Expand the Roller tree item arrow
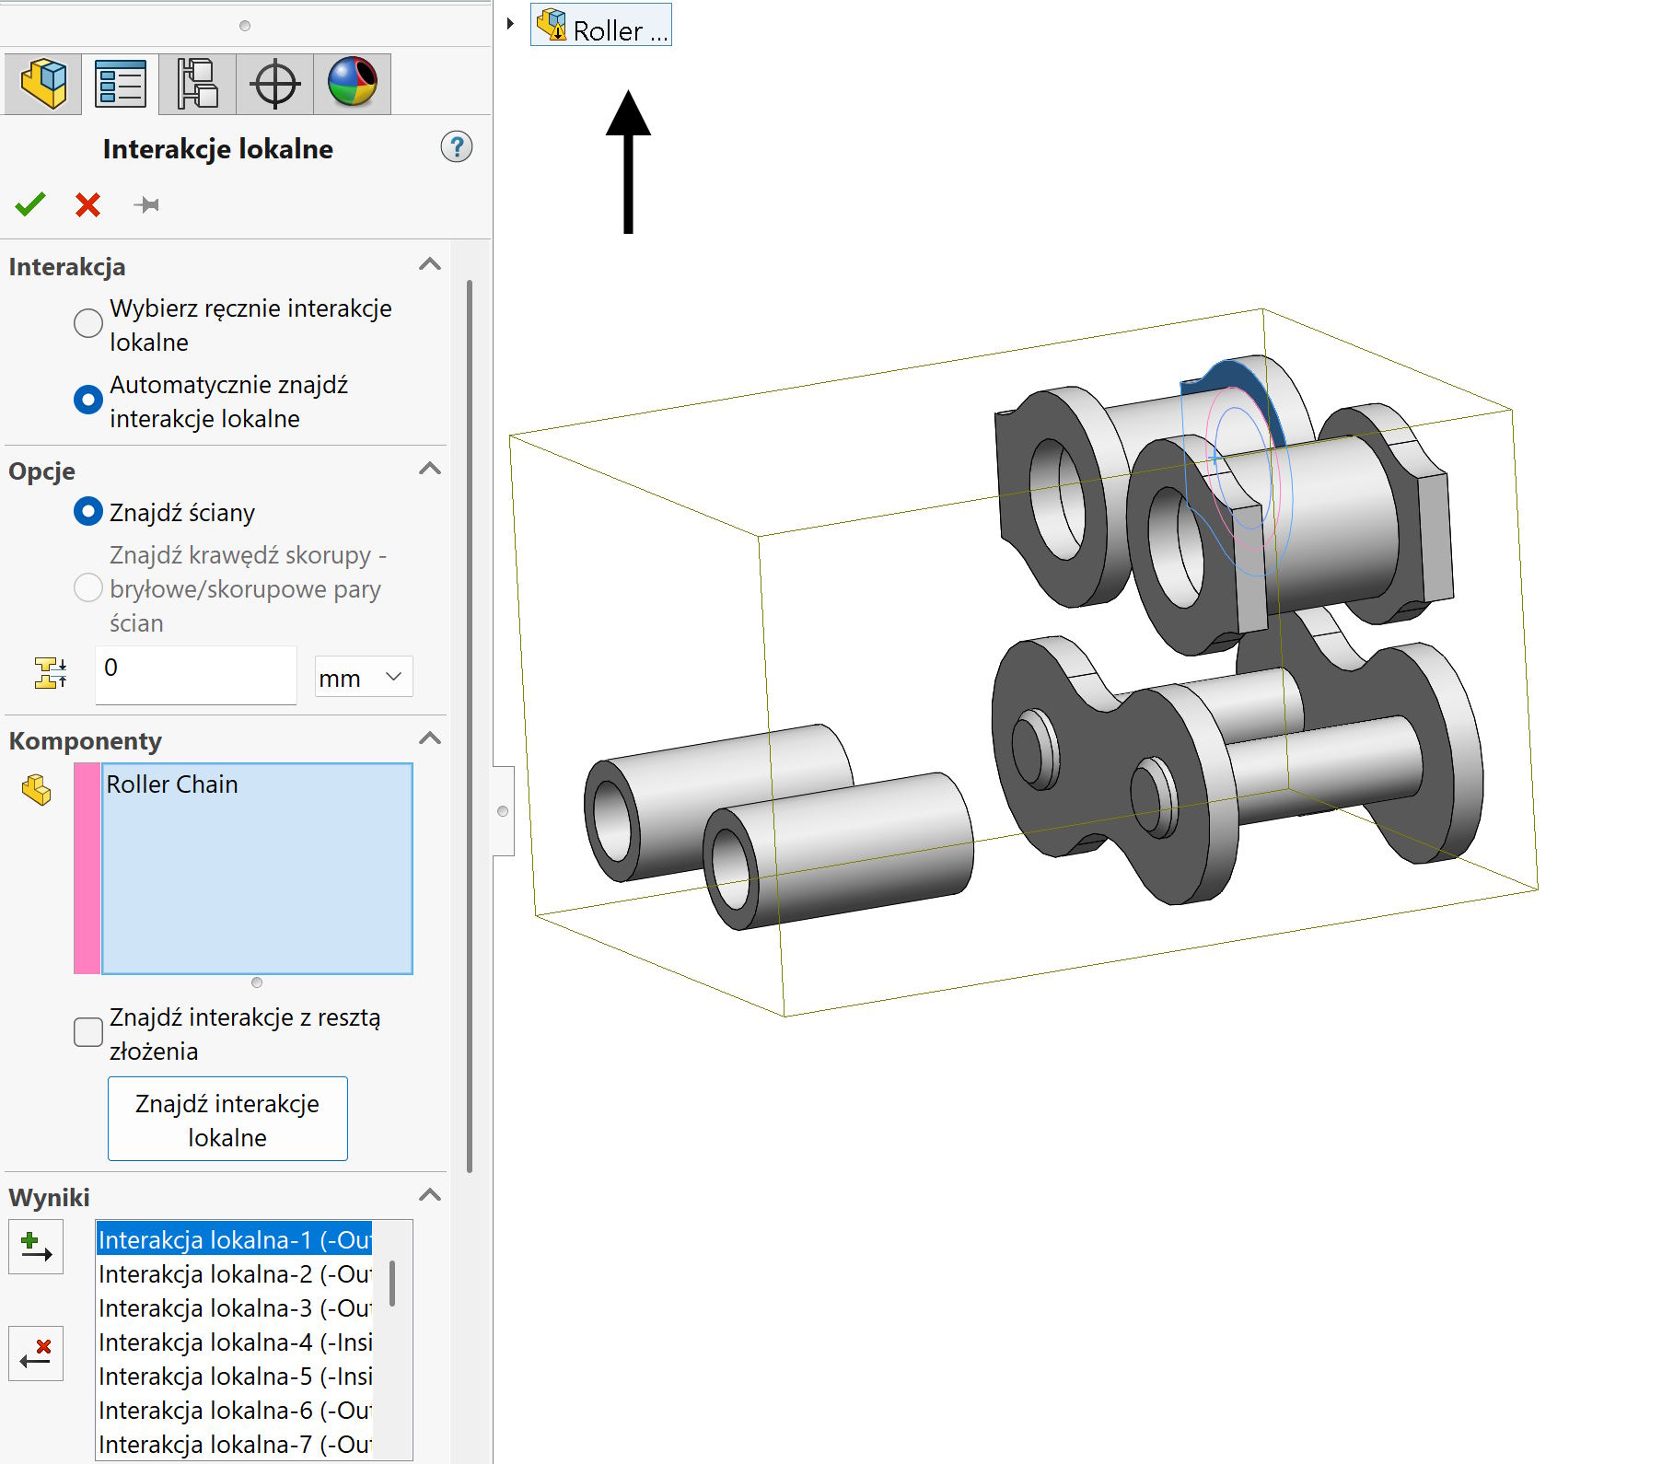The image size is (1662, 1464). coord(510,24)
